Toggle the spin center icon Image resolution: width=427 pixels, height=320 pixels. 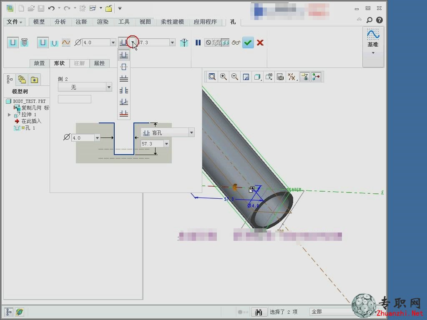click(x=316, y=77)
